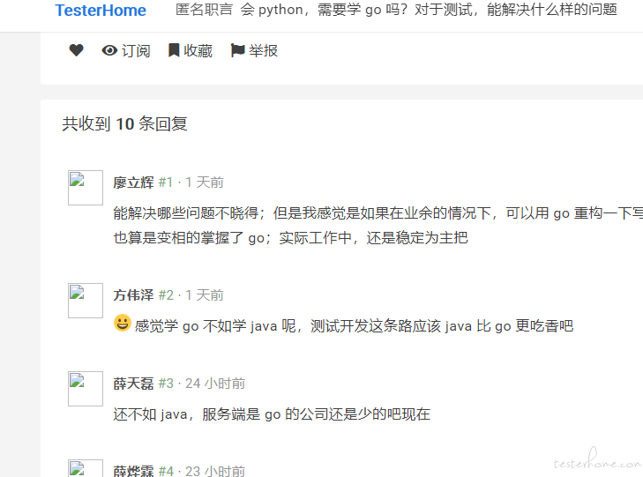The width and height of the screenshot is (643, 477).
Task: Open 方伟泽's user profile link
Action: (134, 295)
